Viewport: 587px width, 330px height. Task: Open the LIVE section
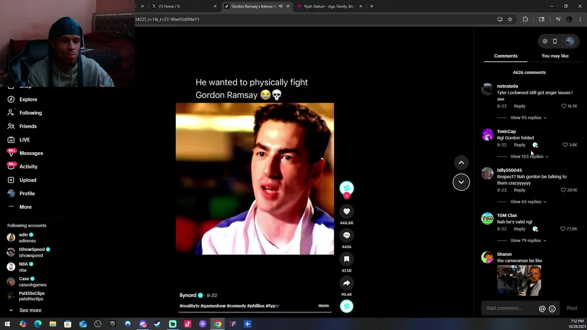[x=19, y=140]
